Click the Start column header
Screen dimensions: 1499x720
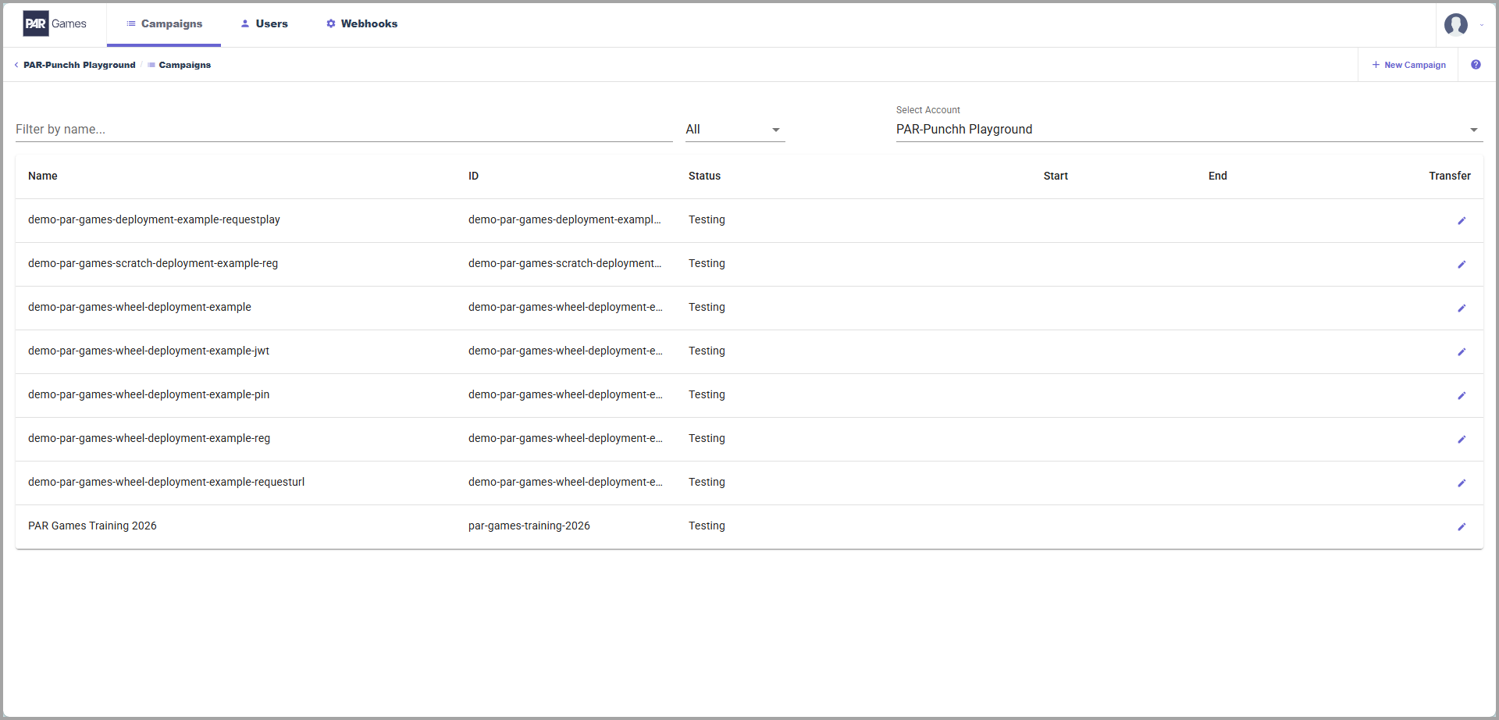(1056, 176)
